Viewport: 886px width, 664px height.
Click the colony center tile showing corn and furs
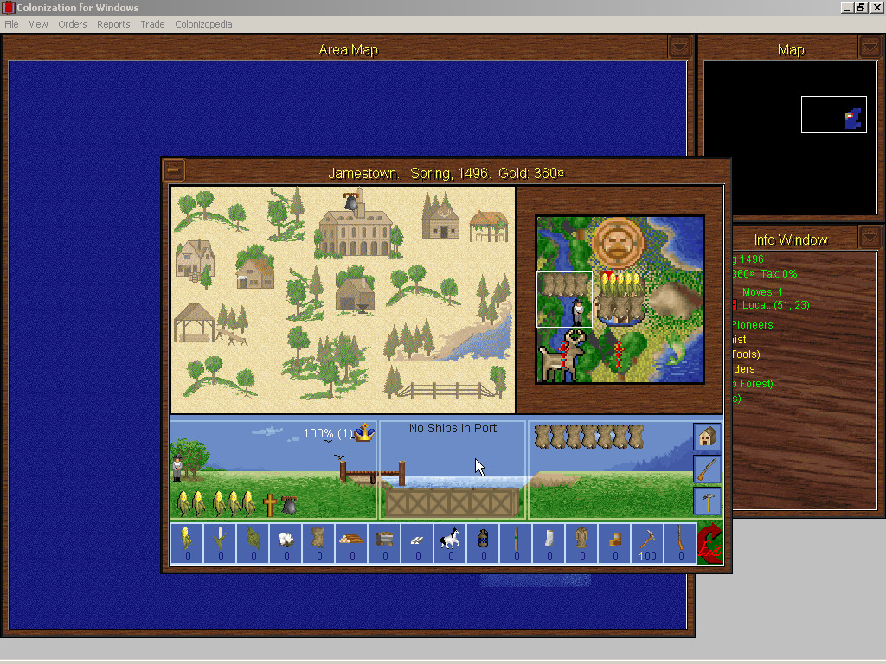tap(620, 299)
